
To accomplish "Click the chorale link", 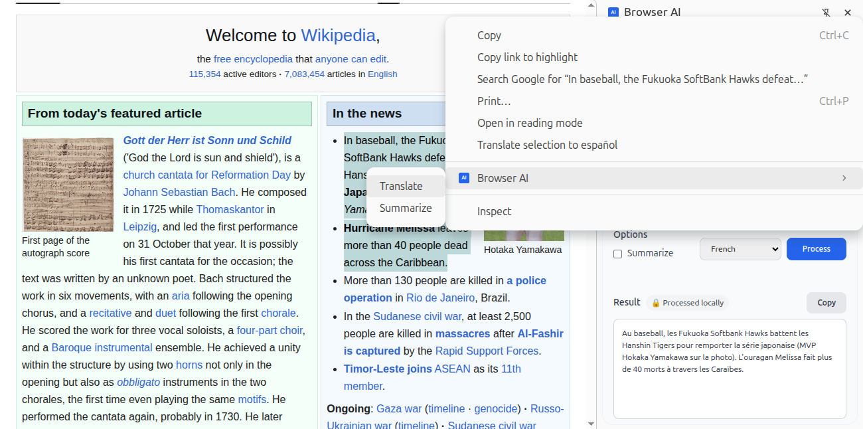I will [279, 313].
